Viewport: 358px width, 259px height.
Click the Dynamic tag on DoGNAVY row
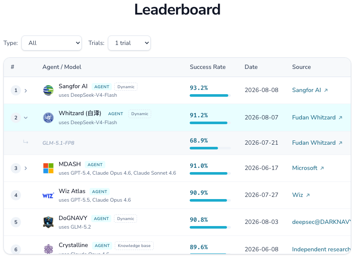click(125, 219)
